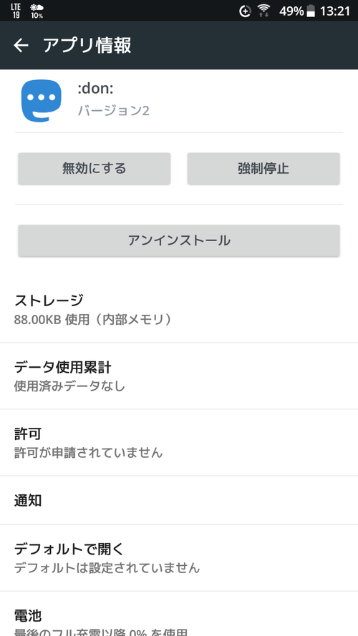This screenshot has height=636, width=358.
Task: Tap the :don: app name text
Action: coord(95,89)
